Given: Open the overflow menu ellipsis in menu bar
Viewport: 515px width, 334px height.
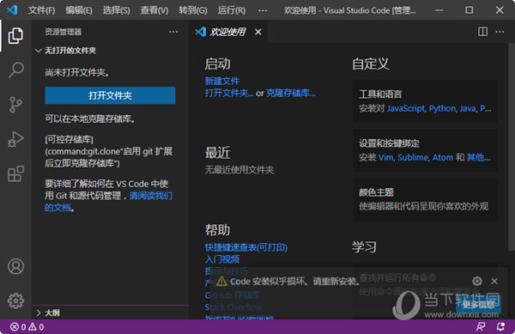Looking at the screenshot, I should click(x=263, y=10).
